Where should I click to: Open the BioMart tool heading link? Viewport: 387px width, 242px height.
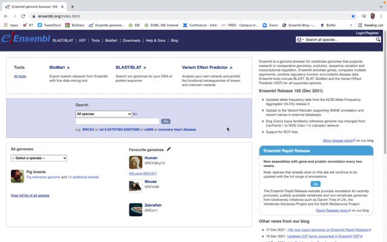coord(59,67)
